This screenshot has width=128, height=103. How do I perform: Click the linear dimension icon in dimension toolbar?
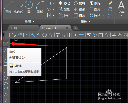(x=8, y=35)
